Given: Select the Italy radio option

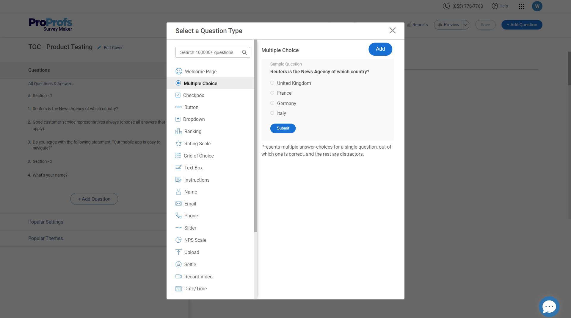Looking at the screenshot, I should click(272, 113).
